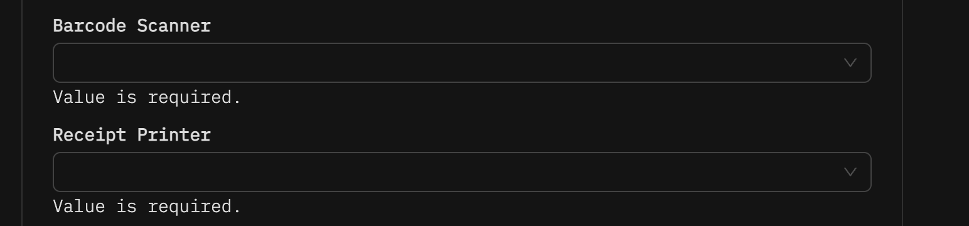Choose a device in Barcode Scanner select
Screen dimensions: 969x226
point(462,63)
